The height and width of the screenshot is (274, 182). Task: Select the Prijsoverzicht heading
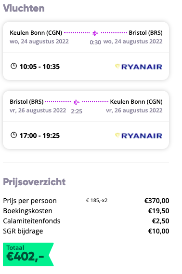(34, 182)
